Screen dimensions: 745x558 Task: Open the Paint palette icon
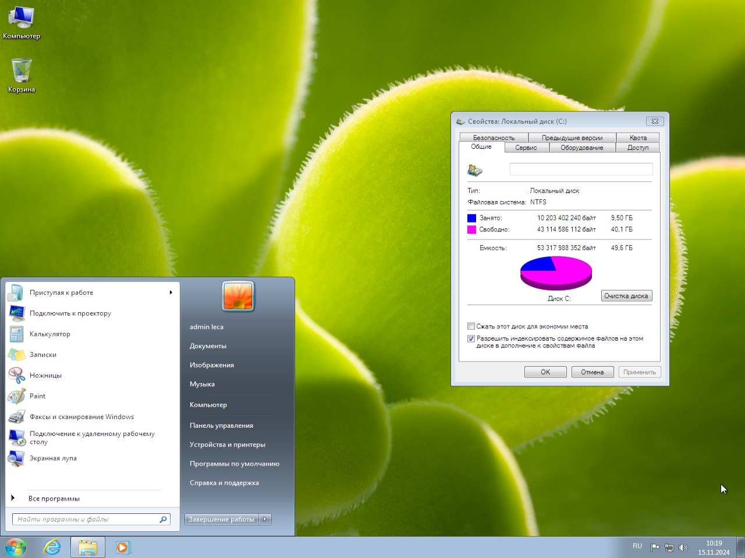coord(16,396)
